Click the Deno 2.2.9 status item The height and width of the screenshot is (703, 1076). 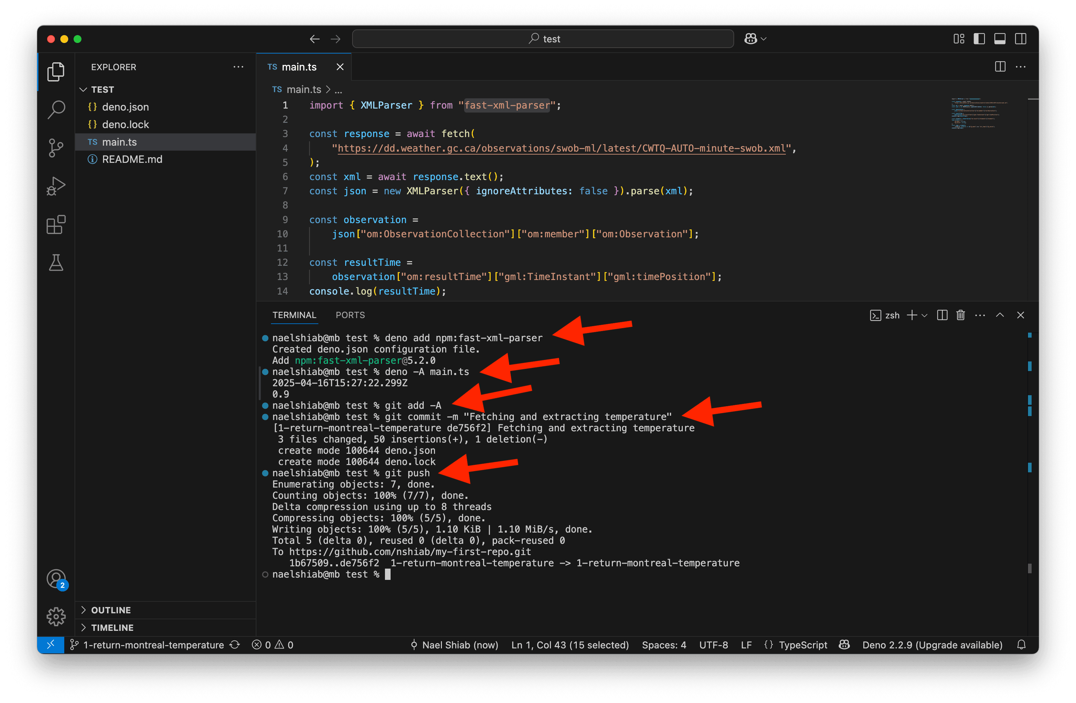click(932, 645)
